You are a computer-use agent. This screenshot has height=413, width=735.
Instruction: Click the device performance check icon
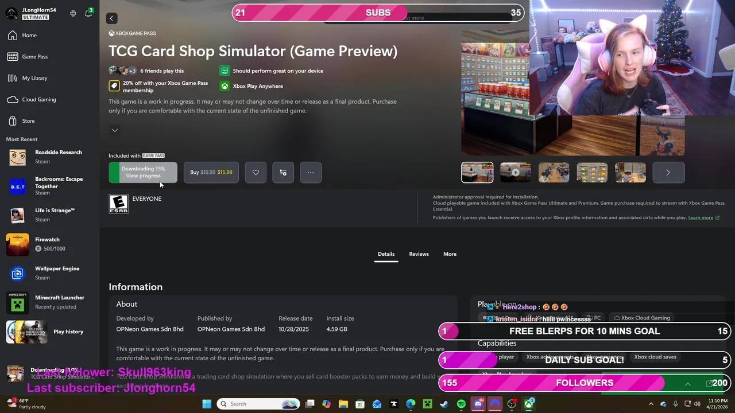(x=225, y=71)
